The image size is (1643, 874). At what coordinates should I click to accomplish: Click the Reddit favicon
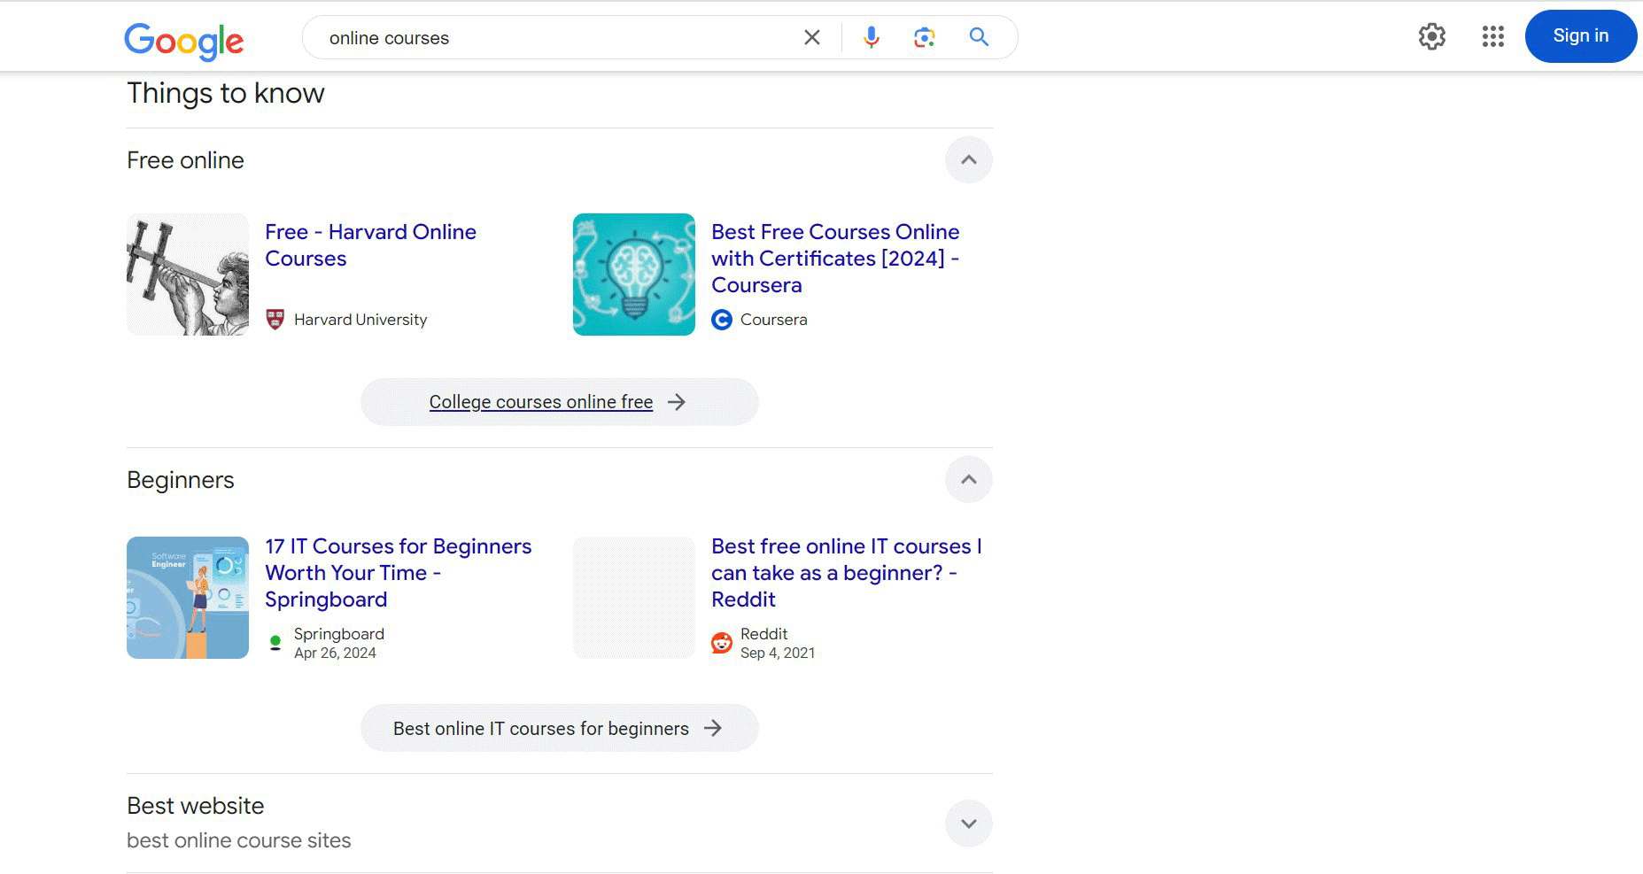722,643
